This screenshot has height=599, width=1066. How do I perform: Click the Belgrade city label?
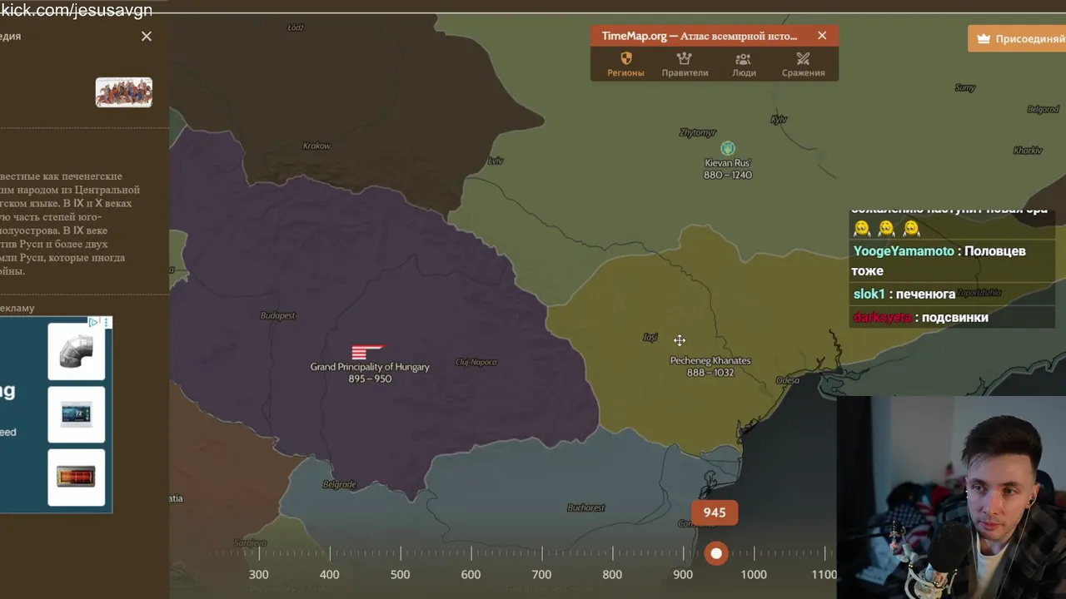pyautogui.click(x=339, y=484)
